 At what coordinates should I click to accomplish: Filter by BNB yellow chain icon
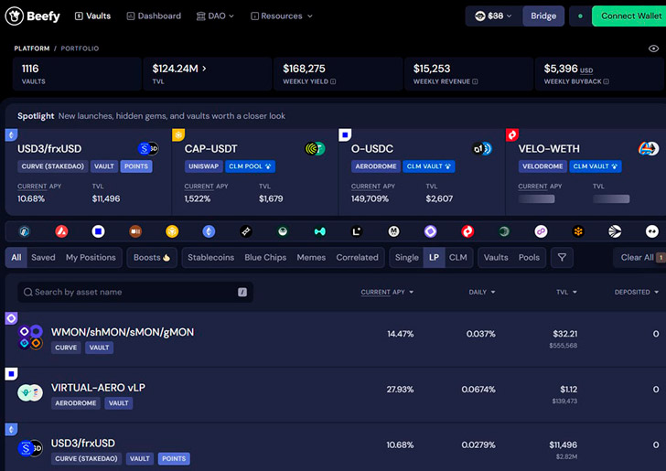coord(172,231)
